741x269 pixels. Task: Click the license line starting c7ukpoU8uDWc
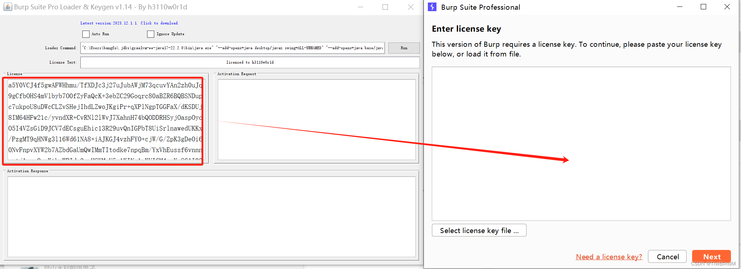click(x=105, y=107)
